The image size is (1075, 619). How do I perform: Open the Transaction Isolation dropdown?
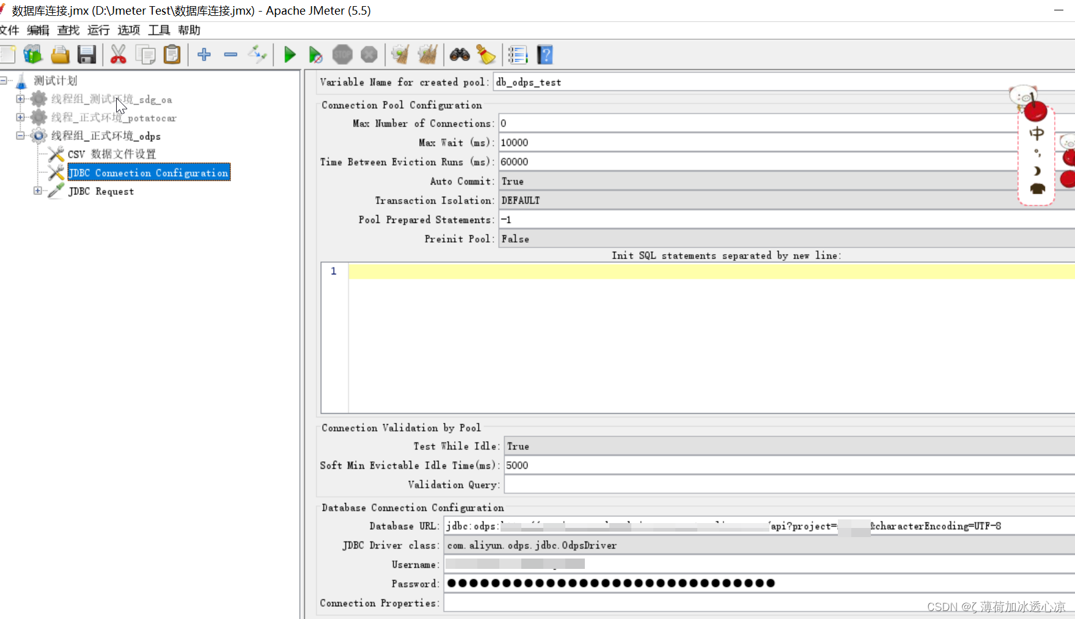787,200
